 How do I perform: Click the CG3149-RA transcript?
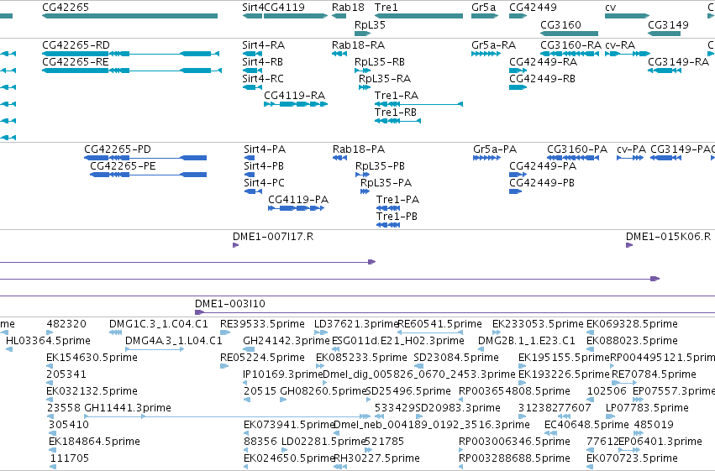pyautogui.click(x=665, y=71)
